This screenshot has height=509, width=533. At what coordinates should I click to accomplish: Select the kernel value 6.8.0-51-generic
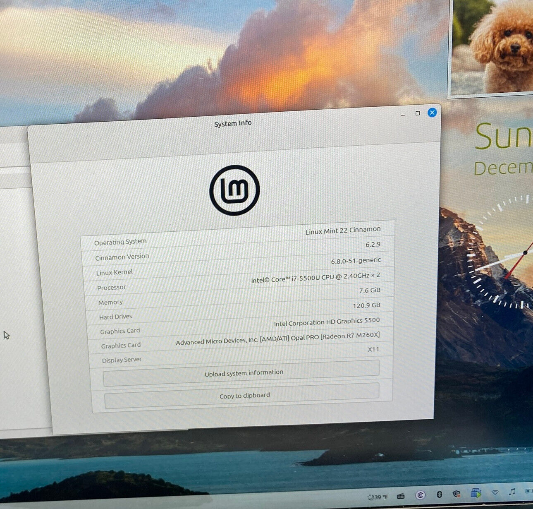coord(356,260)
